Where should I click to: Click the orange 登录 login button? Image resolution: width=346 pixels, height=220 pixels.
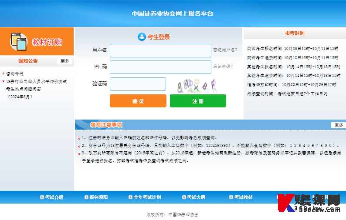click(138, 101)
